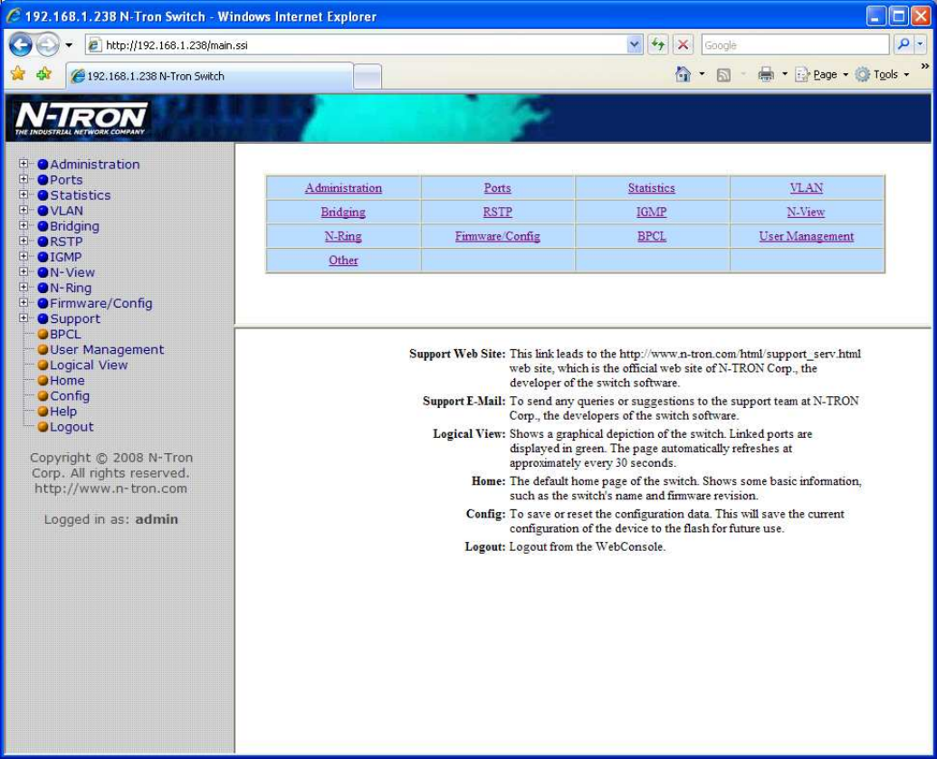Open the Firmware/Config table link
937x759 pixels.
pyautogui.click(x=497, y=236)
